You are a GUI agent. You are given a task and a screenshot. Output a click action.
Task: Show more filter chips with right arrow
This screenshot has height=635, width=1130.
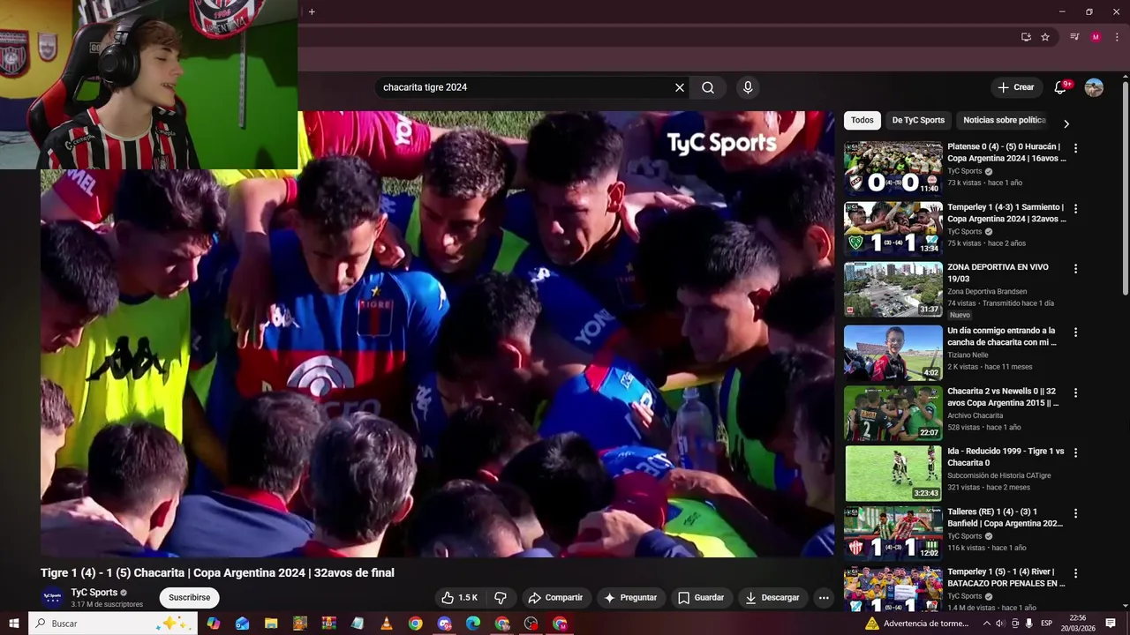[1066, 123]
